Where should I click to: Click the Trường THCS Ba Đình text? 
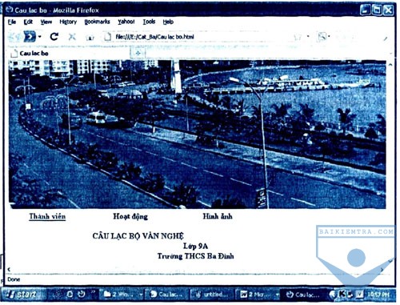click(x=195, y=256)
